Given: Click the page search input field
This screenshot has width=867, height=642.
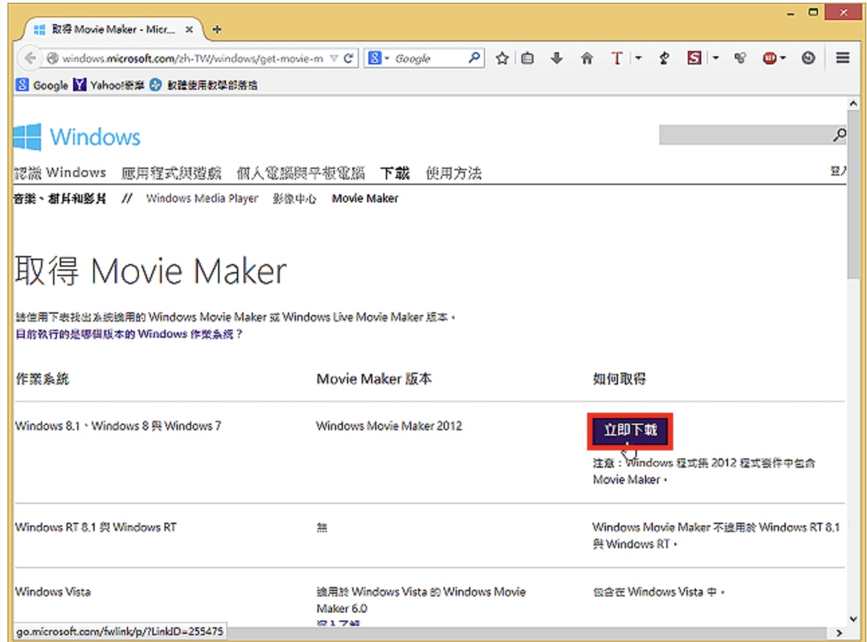Looking at the screenshot, I should click(745, 135).
